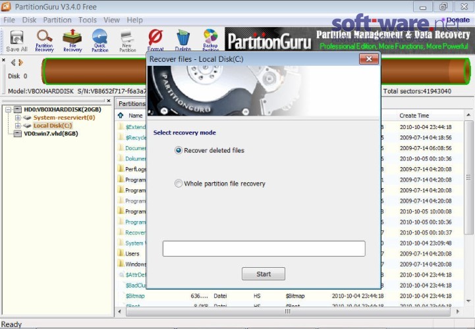Open the View menu
The height and width of the screenshot is (329, 475).
coord(111,20)
